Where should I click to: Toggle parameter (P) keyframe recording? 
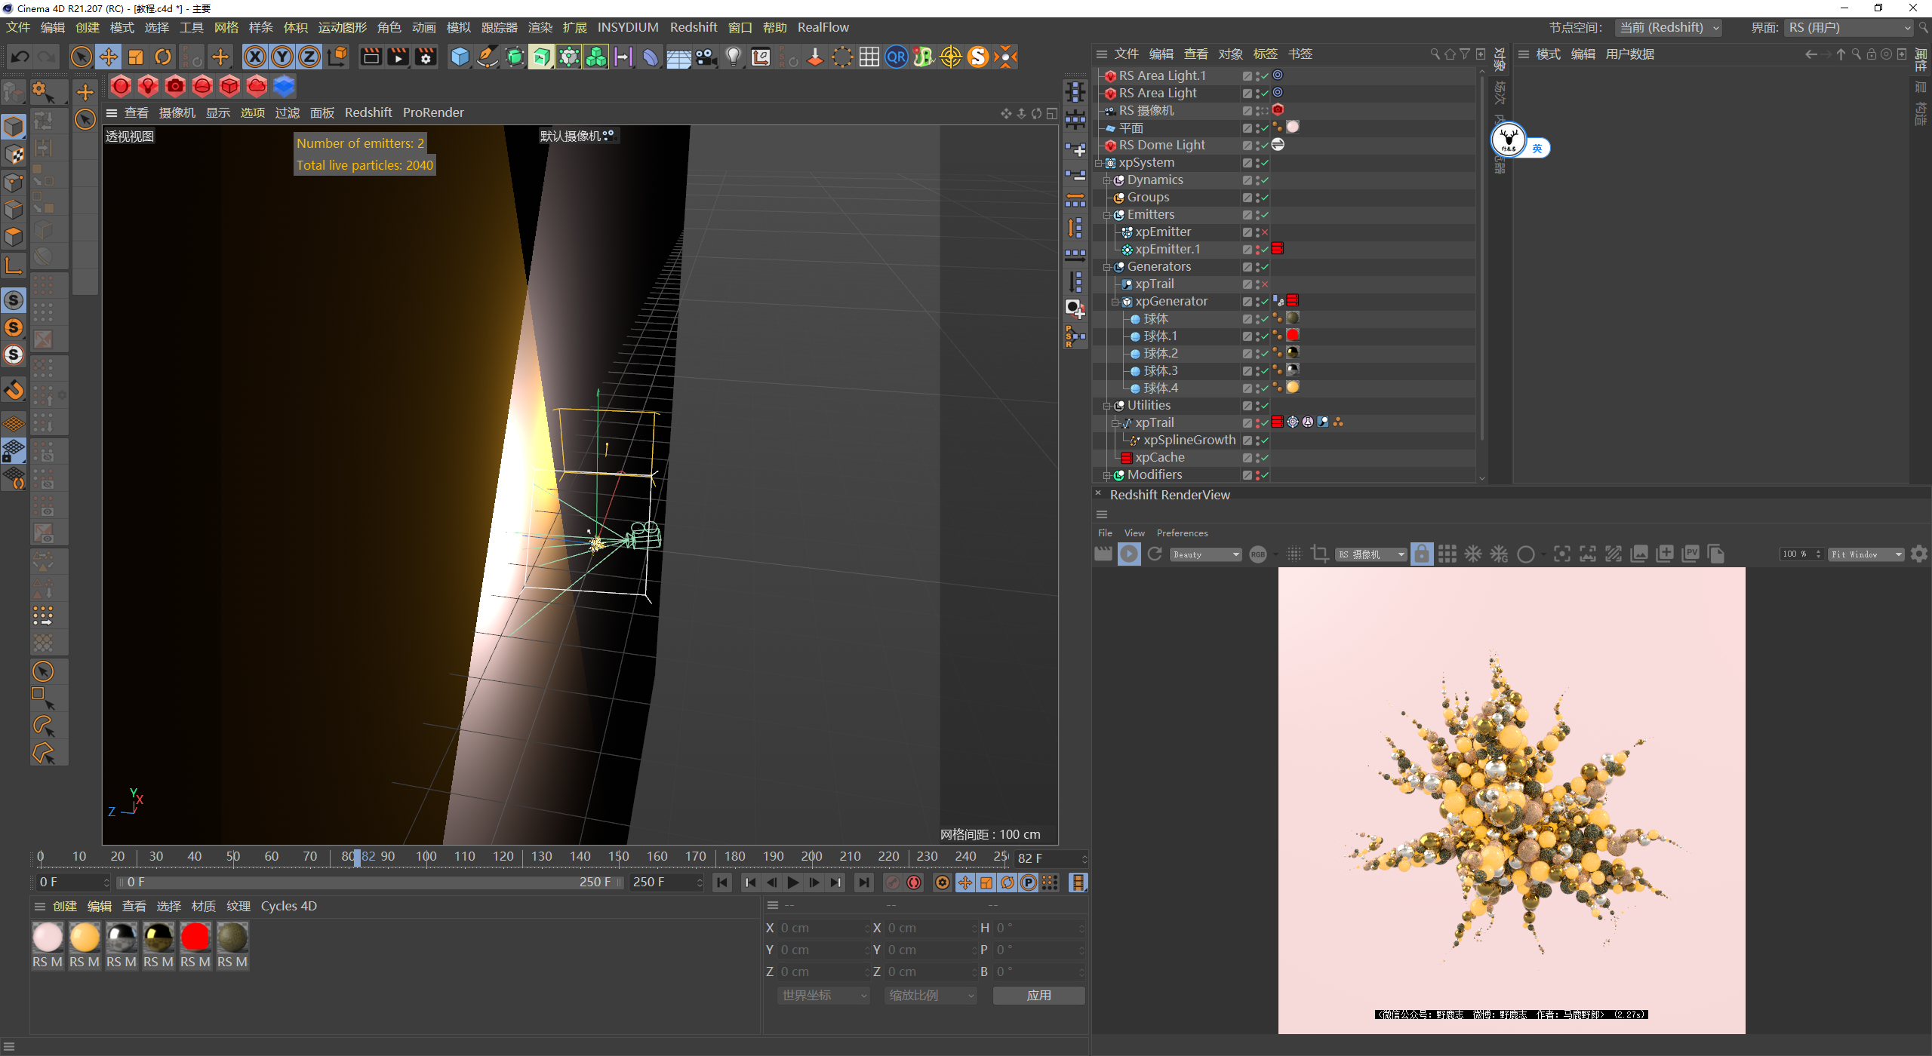[1029, 883]
